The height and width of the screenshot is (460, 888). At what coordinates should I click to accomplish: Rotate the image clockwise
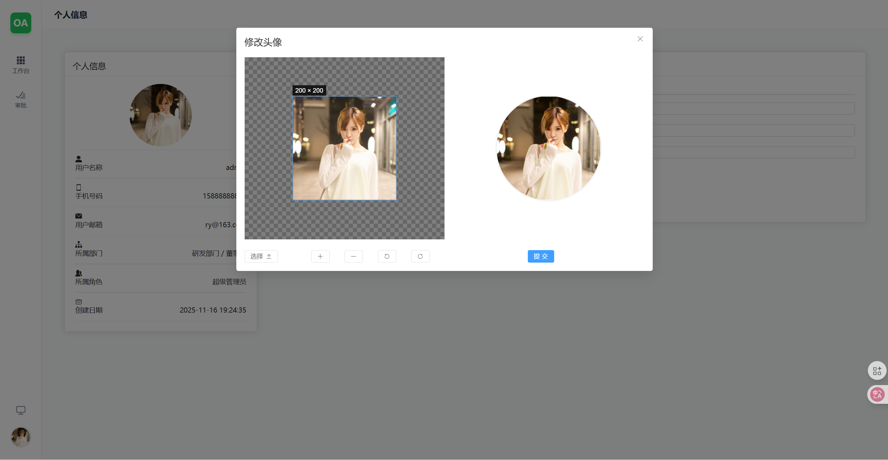click(x=420, y=256)
